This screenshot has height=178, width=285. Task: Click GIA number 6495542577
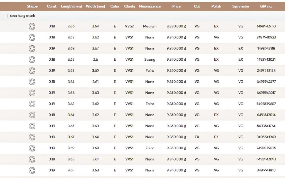coord(266,81)
